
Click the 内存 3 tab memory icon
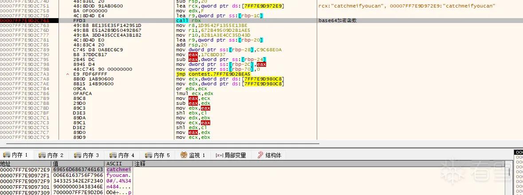coord(78,155)
